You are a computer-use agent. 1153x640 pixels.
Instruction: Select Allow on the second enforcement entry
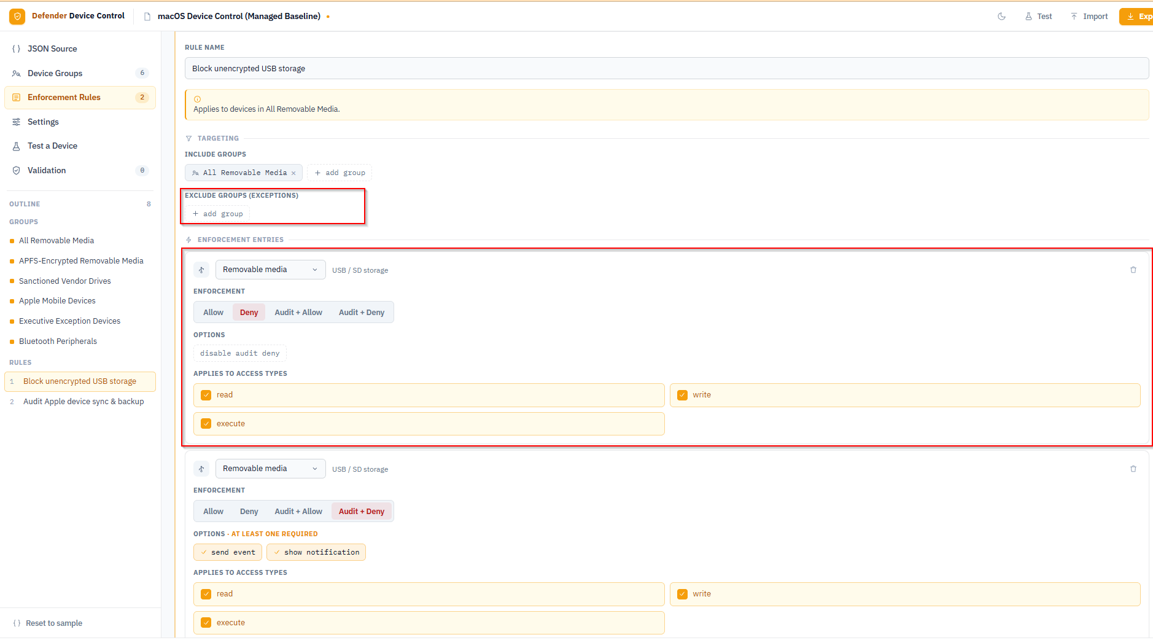point(214,512)
